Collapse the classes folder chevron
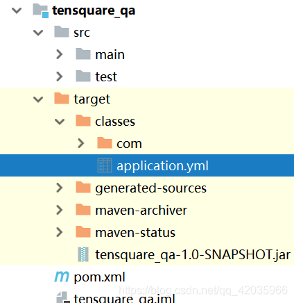The image size is (294, 303). 60,122
